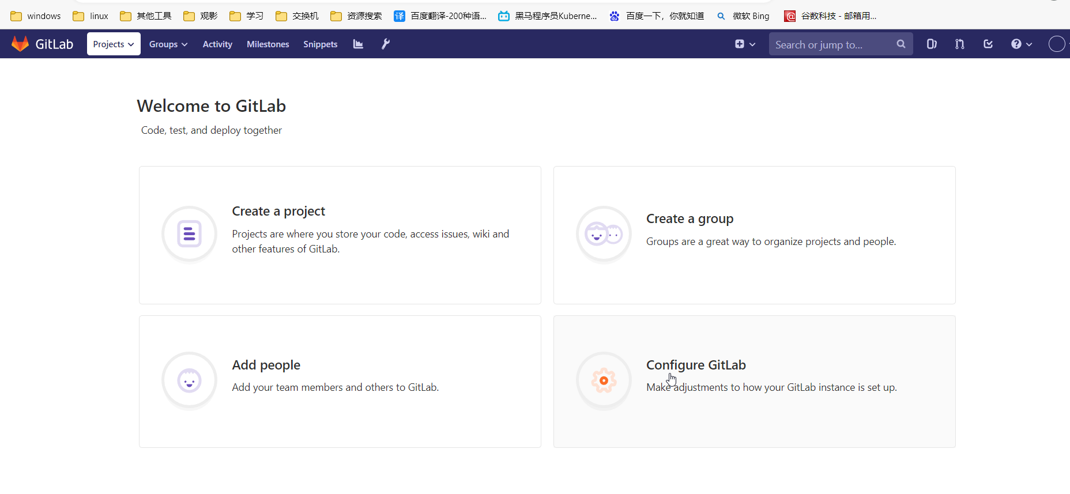Click the GitLab wordmark text

[54, 44]
